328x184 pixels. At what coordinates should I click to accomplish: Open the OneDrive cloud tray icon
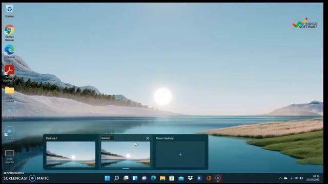285,178
